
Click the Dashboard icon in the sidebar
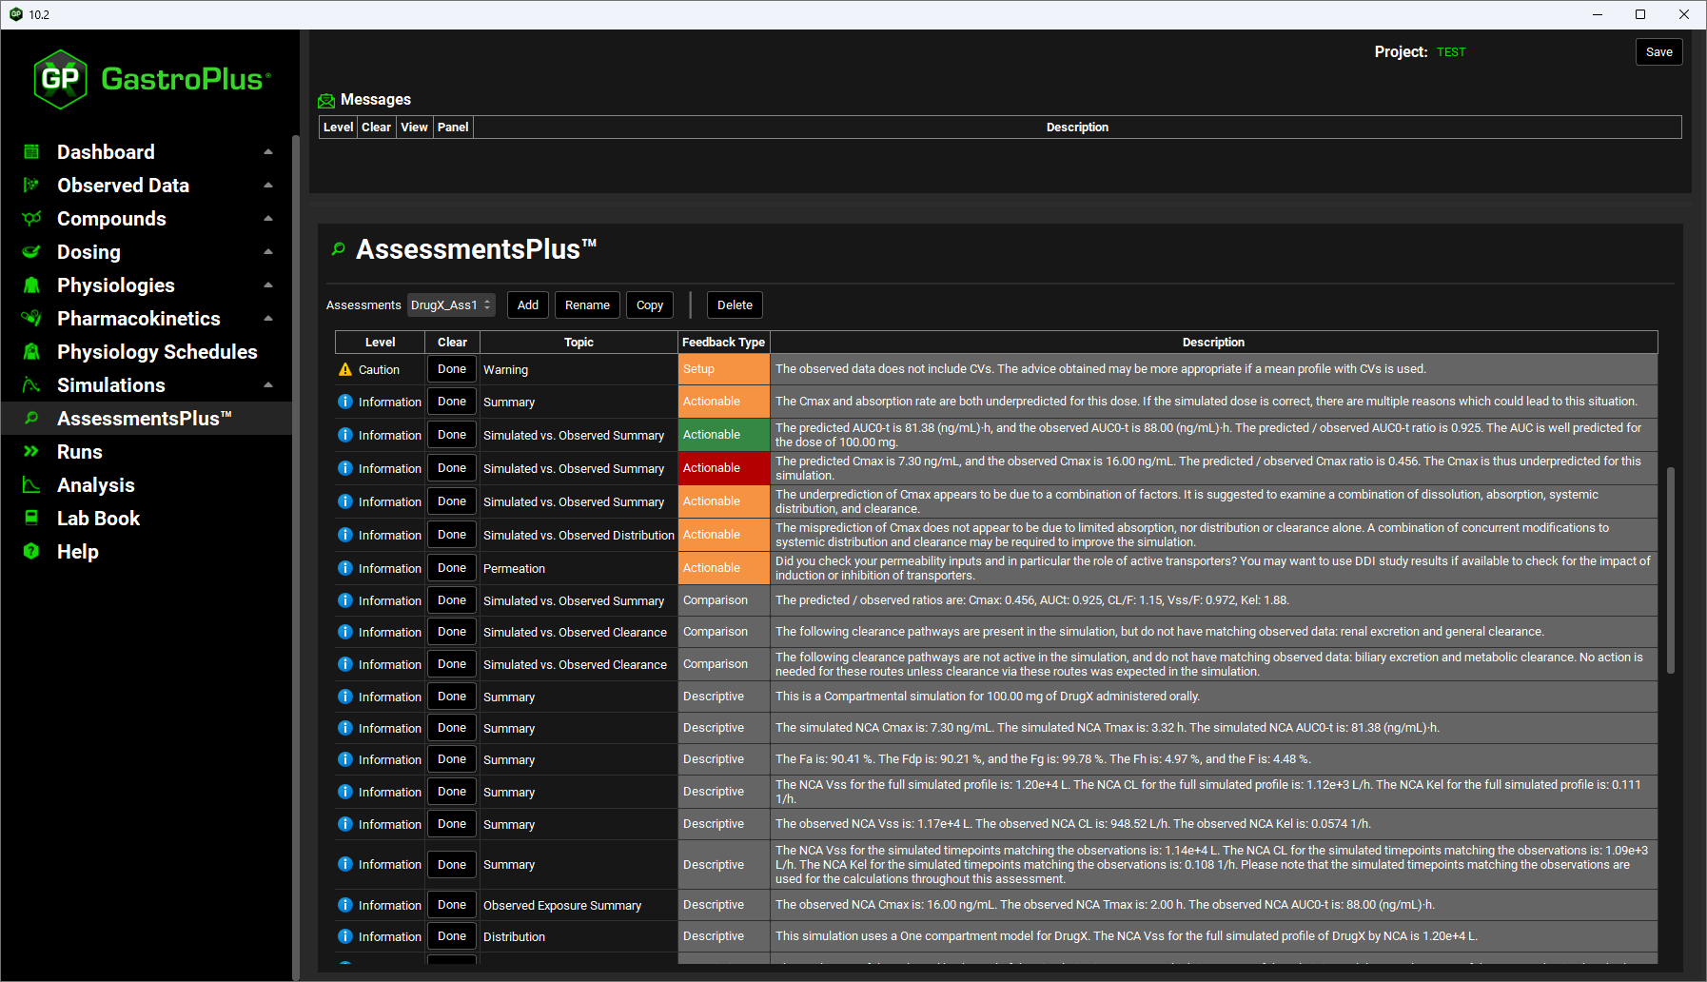click(31, 152)
